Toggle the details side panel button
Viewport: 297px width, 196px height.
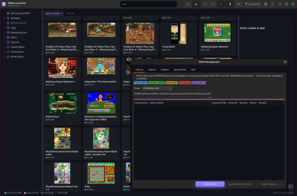[230, 4]
